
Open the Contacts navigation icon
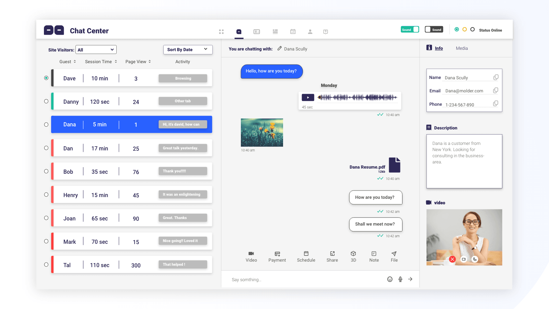coord(257,32)
